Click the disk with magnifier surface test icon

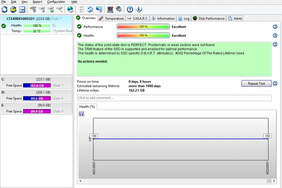click(60, 9)
